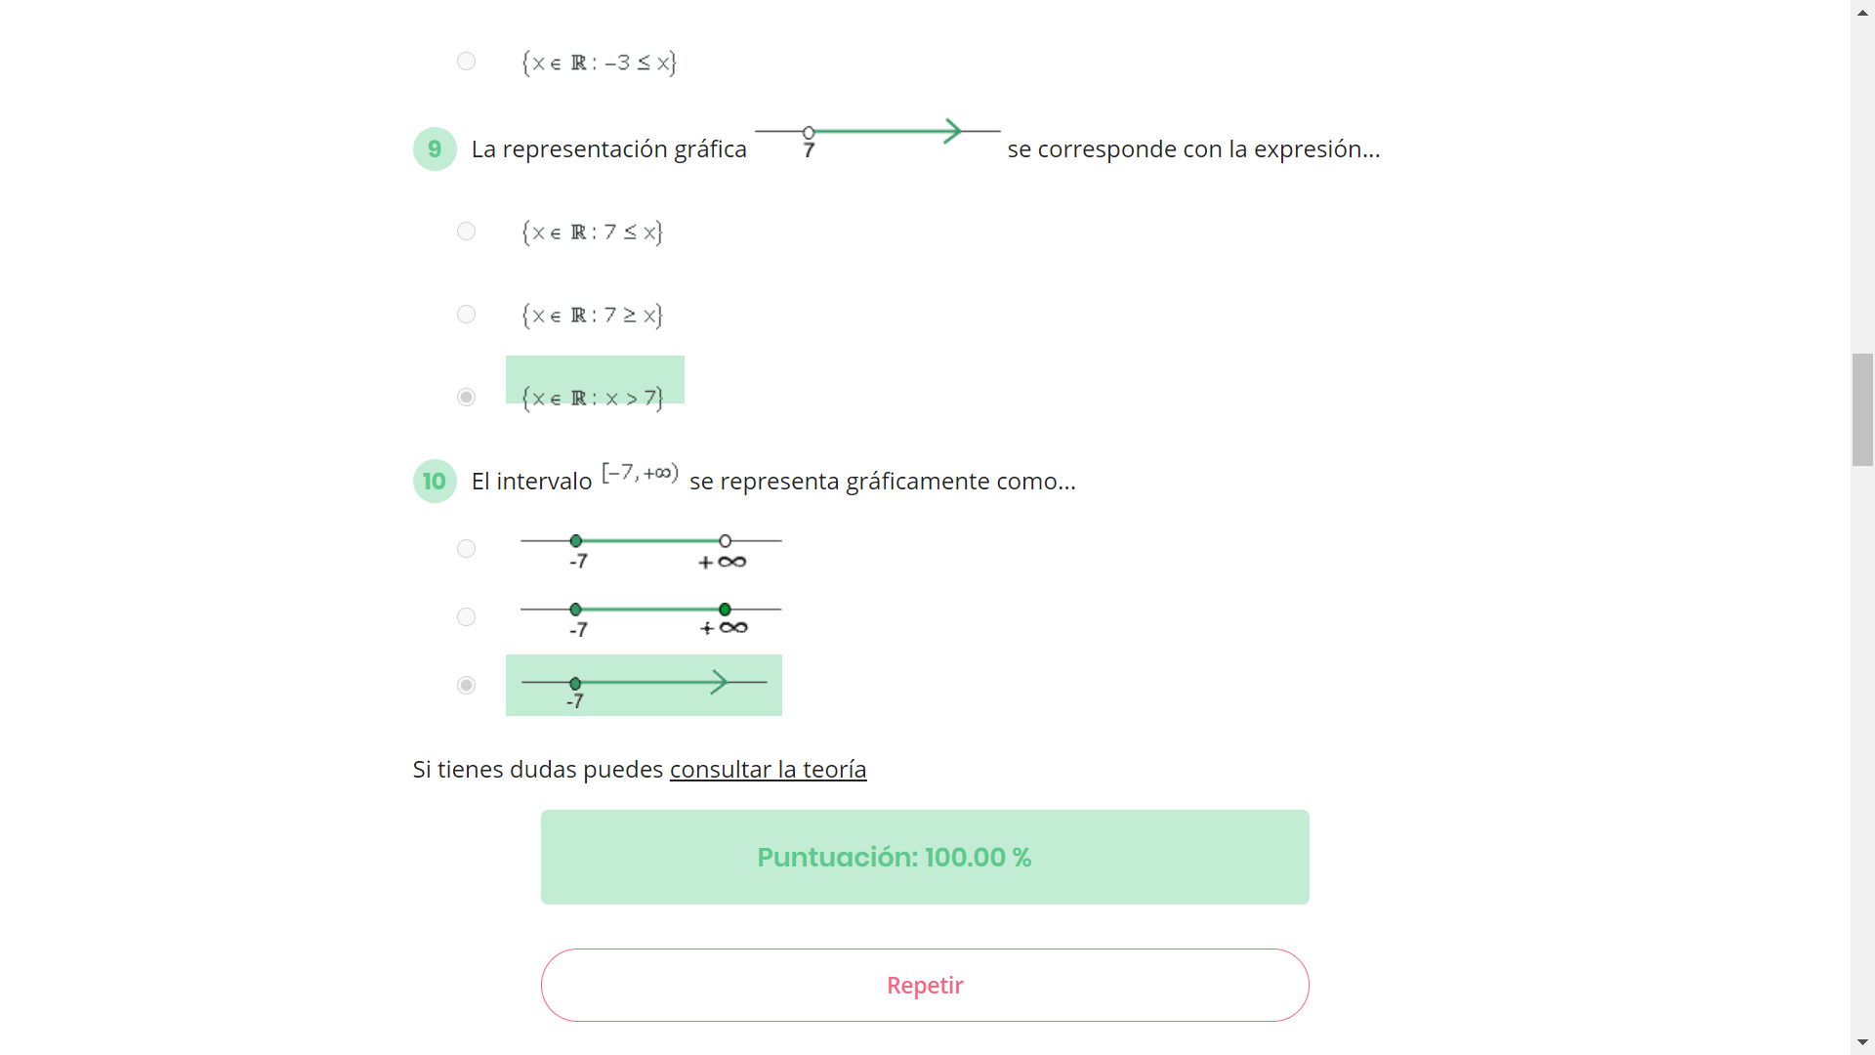Click the scrollbar down arrow
1875x1055 pixels.
tap(1862, 1042)
